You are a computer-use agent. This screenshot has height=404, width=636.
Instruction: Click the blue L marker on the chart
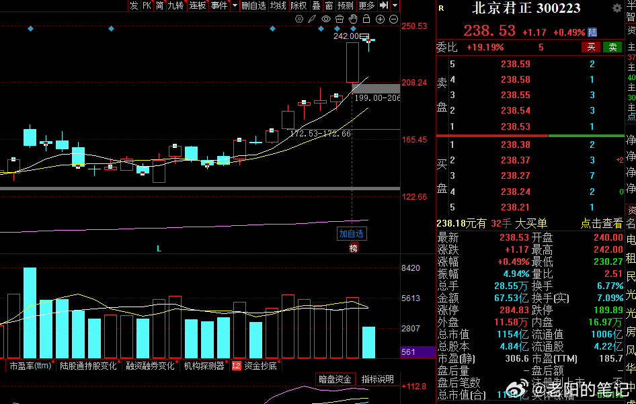(x=159, y=248)
